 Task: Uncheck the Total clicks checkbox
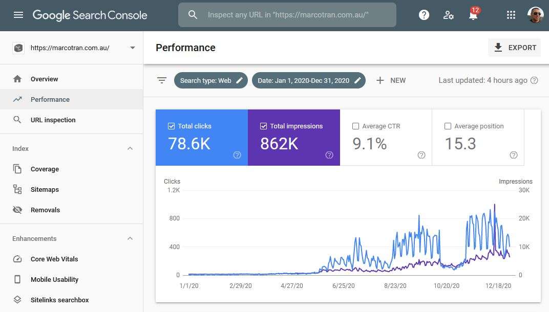[172, 126]
